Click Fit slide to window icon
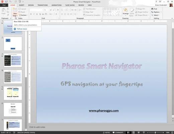 (172, 133)
